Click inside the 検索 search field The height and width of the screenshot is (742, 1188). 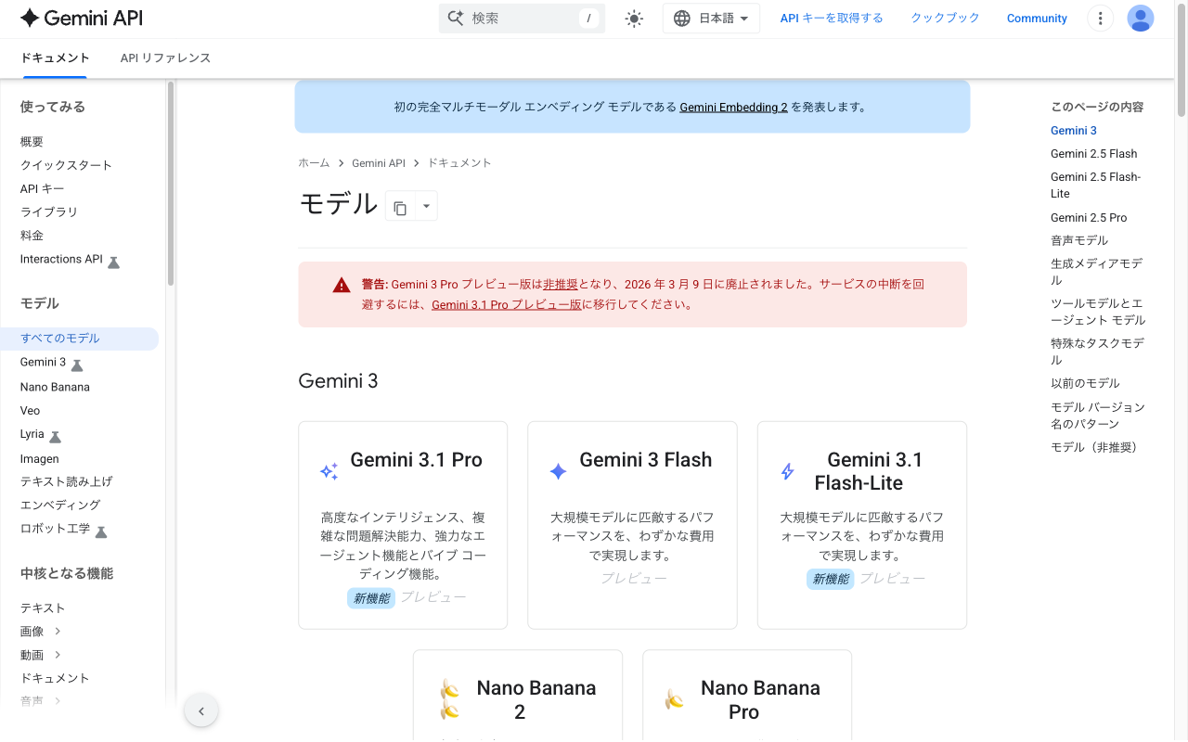coord(520,18)
